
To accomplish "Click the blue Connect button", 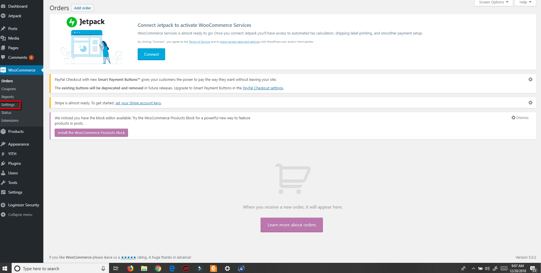I will point(151,54).
